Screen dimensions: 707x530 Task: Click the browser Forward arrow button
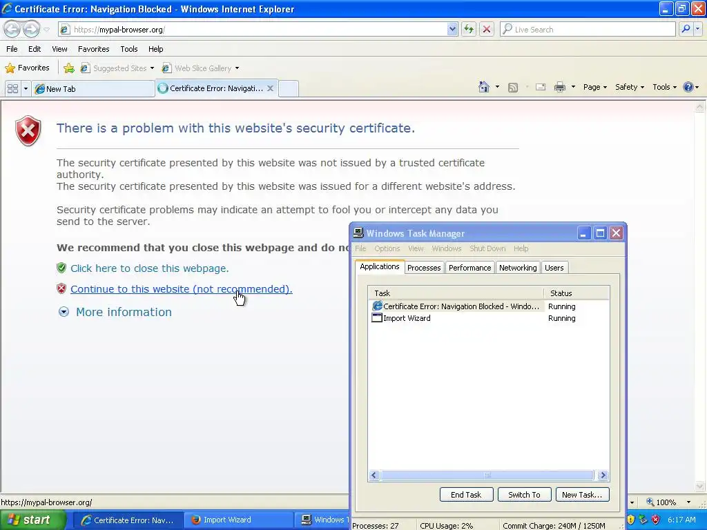[x=31, y=29]
